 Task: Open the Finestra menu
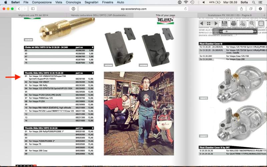point(107,2)
